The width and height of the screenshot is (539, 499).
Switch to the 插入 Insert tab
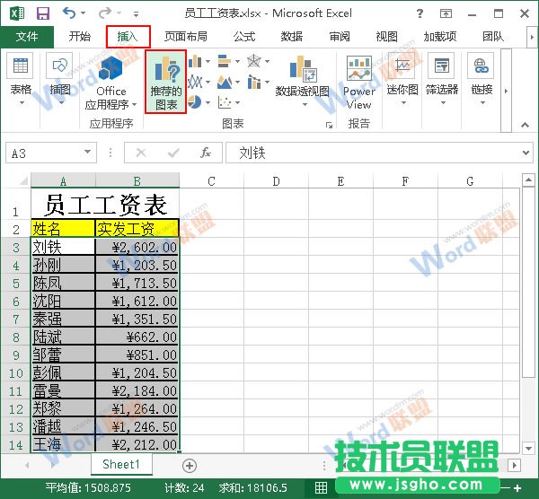pos(128,37)
